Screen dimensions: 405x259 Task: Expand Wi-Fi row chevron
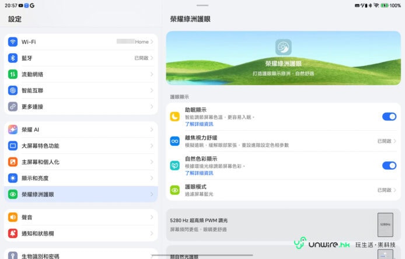click(x=152, y=42)
